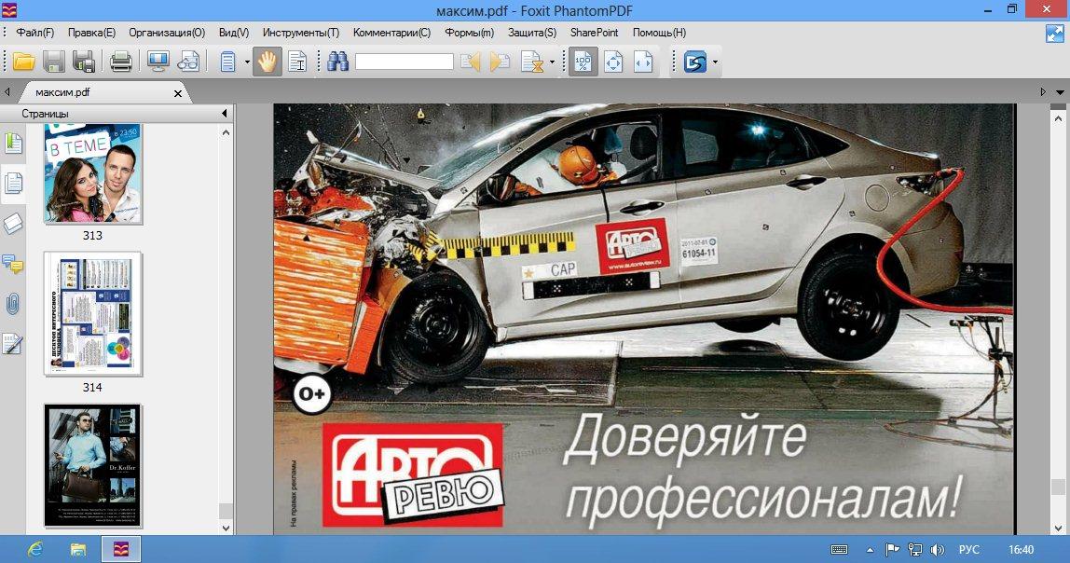Screen dimensions: 1070x563
Task: Close the максим.pdf tab
Action: click(178, 93)
